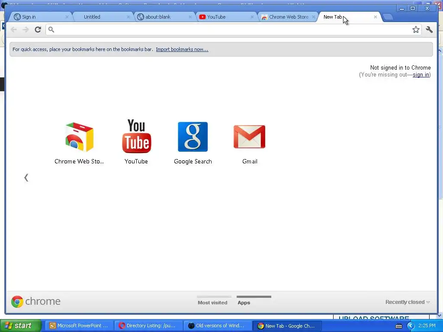This screenshot has height=332, width=443.
Task: Open the wrench settings menu
Action: (429, 29)
